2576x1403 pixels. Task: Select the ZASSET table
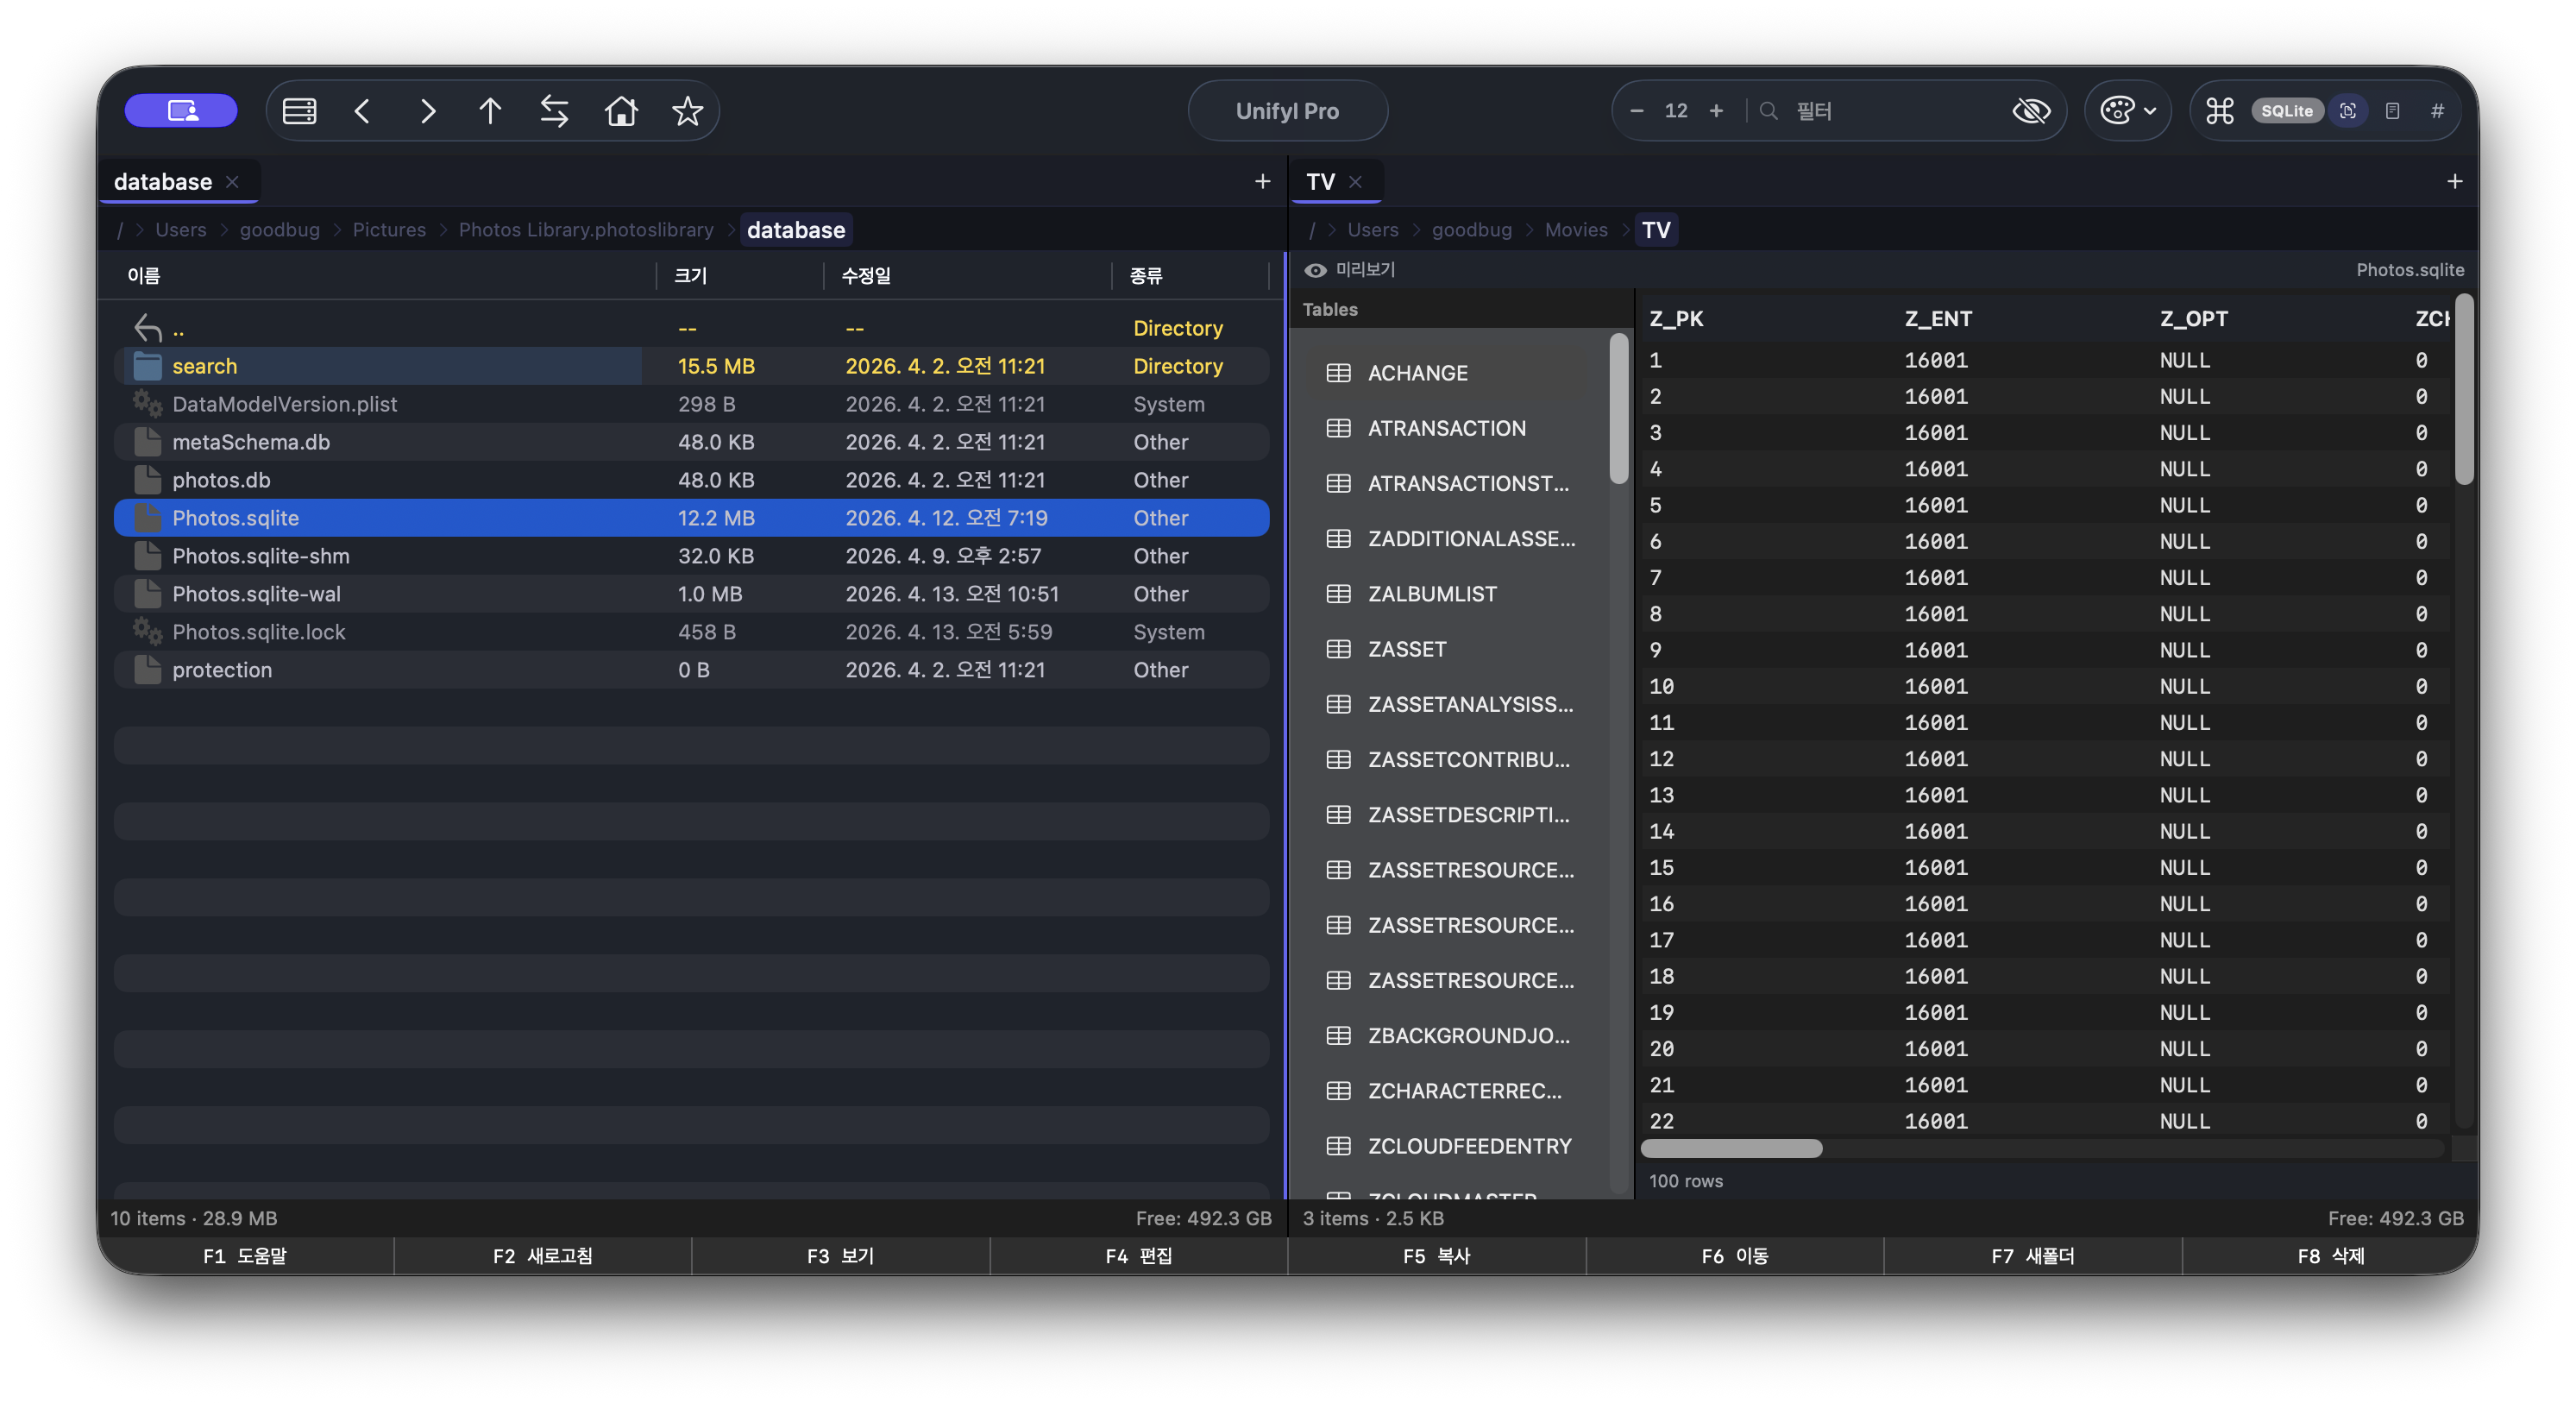click(x=1407, y=649)
